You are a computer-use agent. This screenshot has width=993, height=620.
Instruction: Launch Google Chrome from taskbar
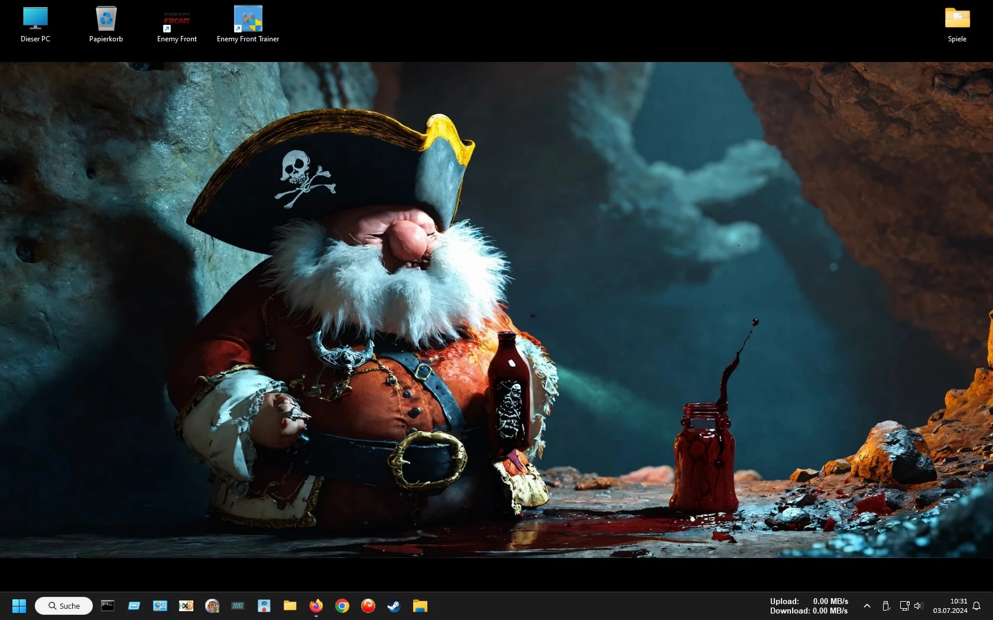(342, 606)
